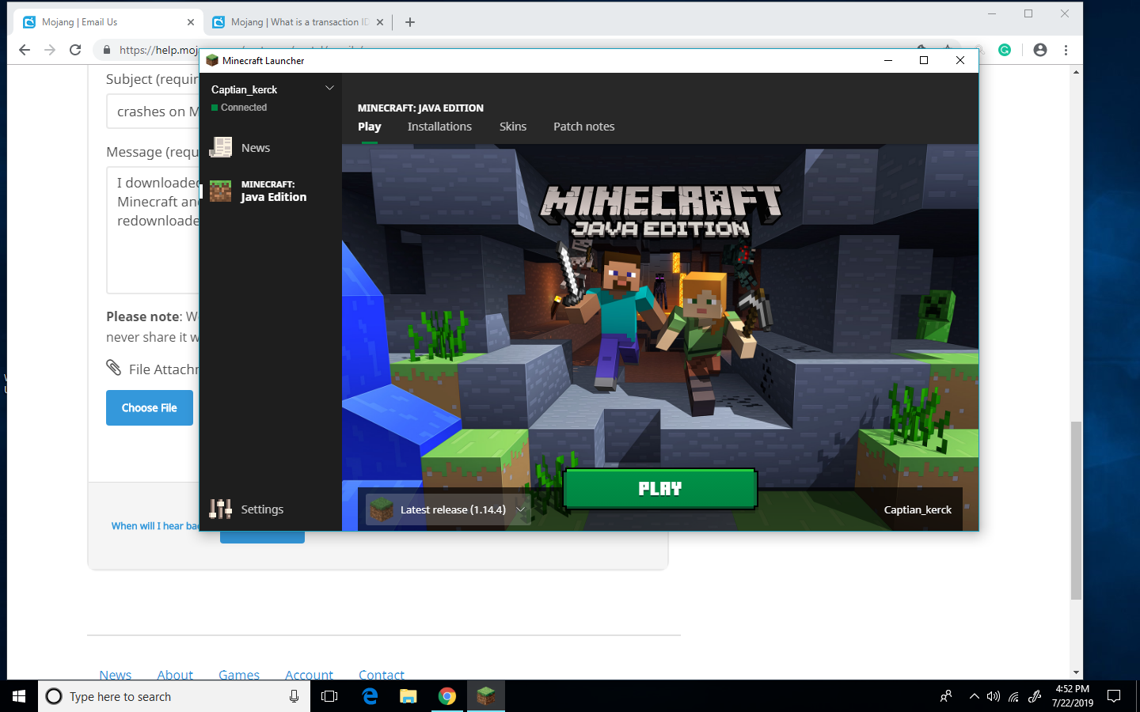Expand the Captian_kerck account dropdown
Image resolution: width=1140 pixels, height=712 pixels.
pyautogui.click(x=329, y=89)
